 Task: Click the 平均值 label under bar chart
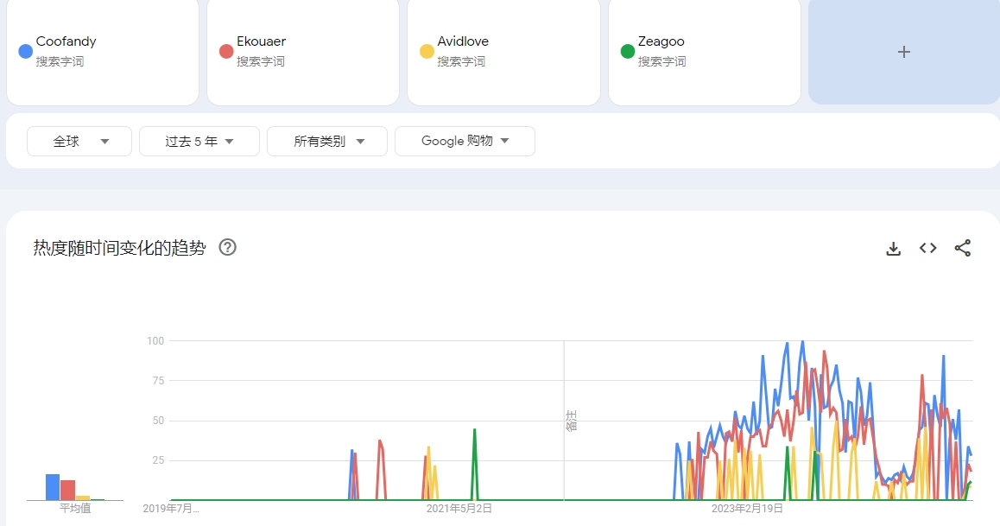pos(75,508)
